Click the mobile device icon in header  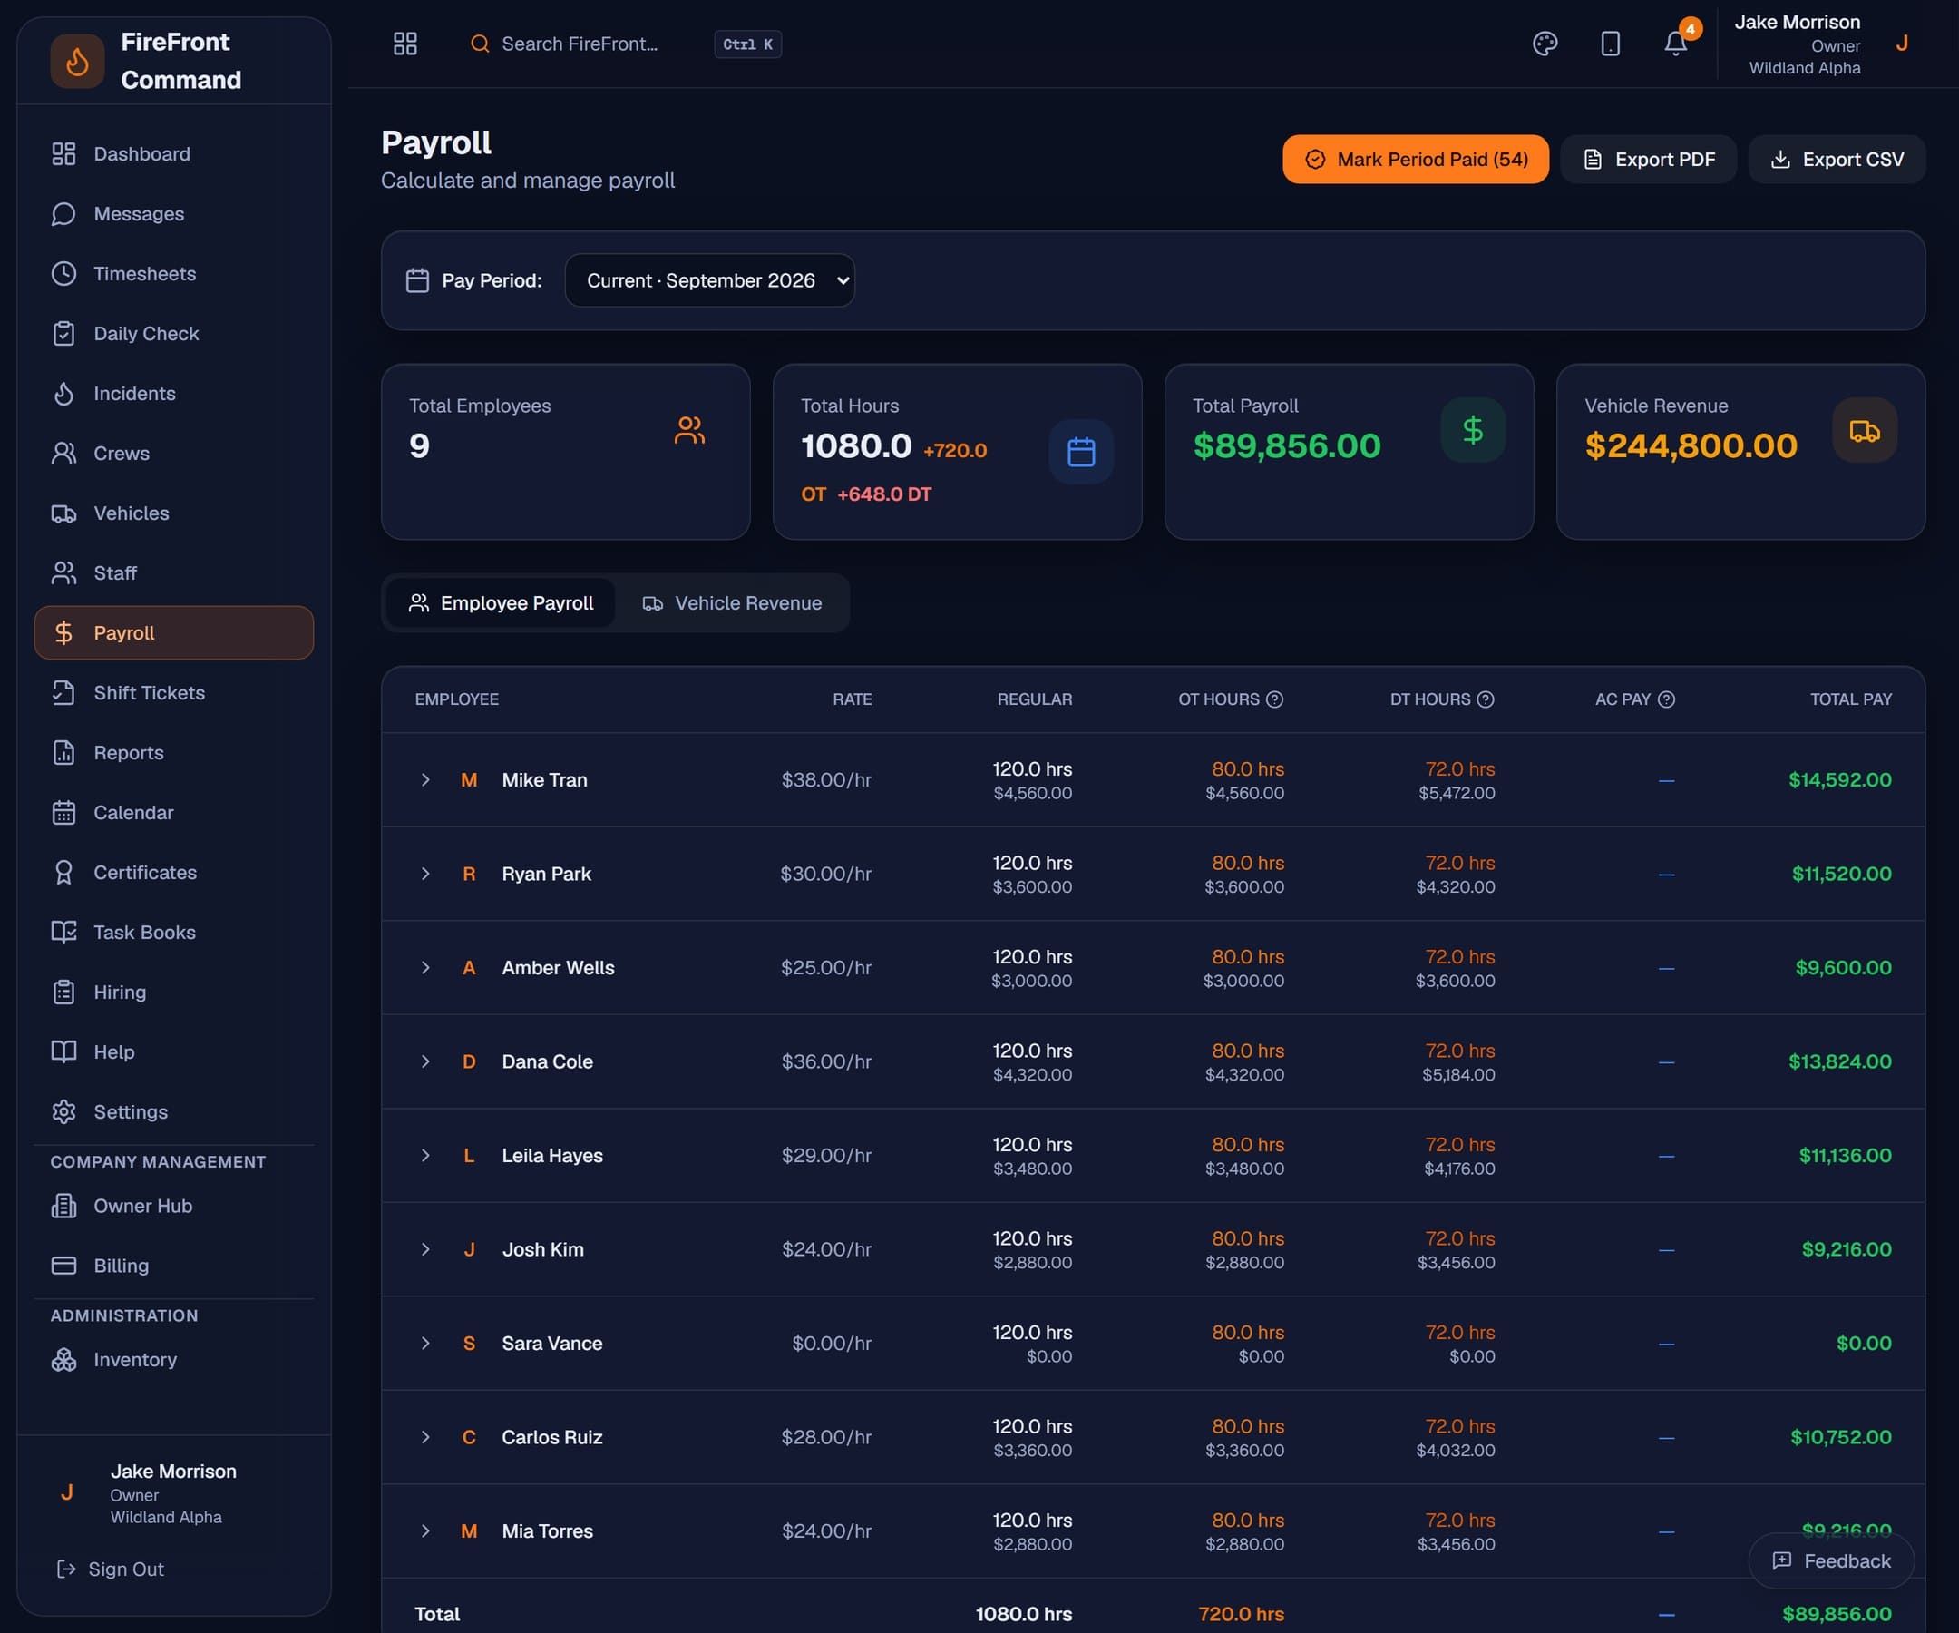(x=1610, y=44)
